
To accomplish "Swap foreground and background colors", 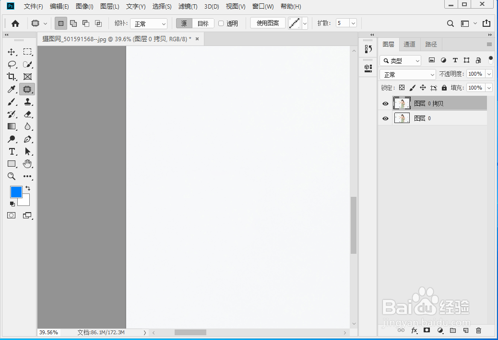I will coord(28,188).
